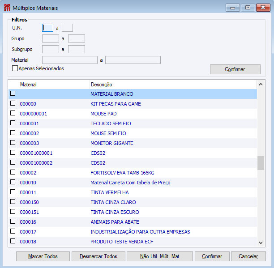
Task: Click the Subgrupo start field
Action: click(x=51, y=49)
